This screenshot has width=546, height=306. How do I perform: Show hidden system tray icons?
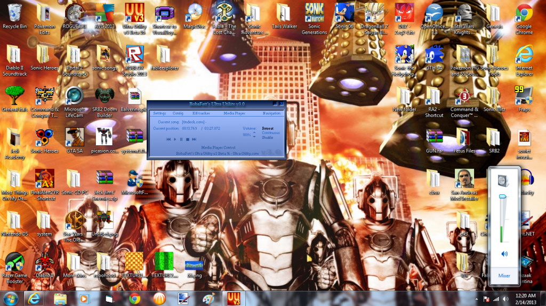(476, 299)
